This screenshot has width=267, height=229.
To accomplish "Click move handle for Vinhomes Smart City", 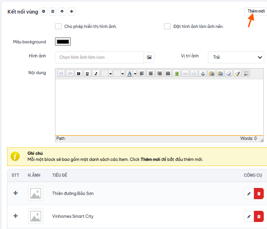I will click(15, 216).
